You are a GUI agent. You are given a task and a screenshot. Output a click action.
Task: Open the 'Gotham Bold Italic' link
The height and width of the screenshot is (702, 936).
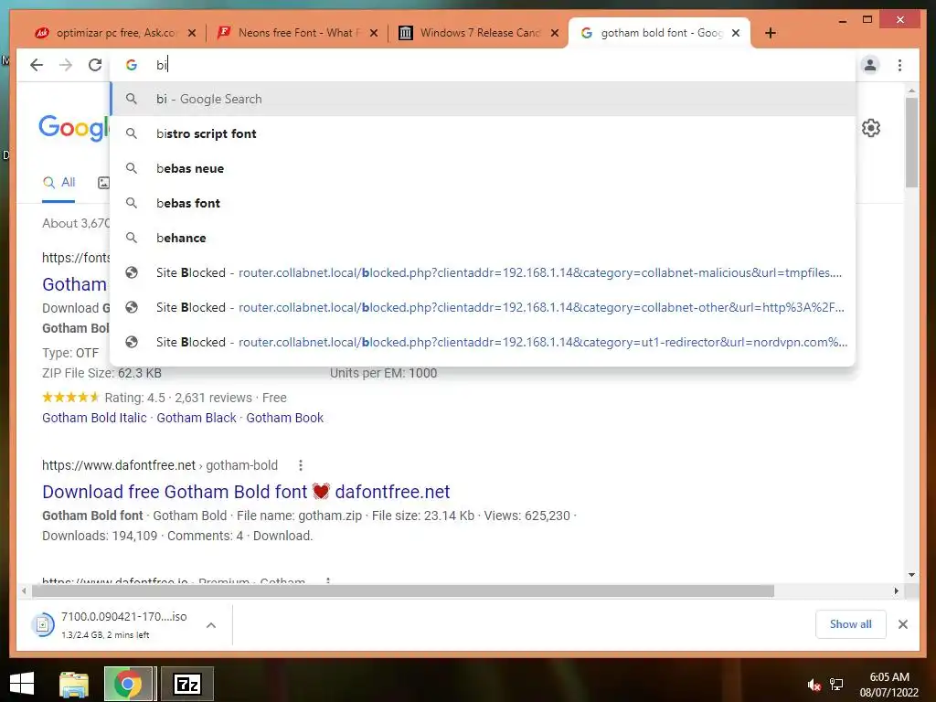[94, 418]
